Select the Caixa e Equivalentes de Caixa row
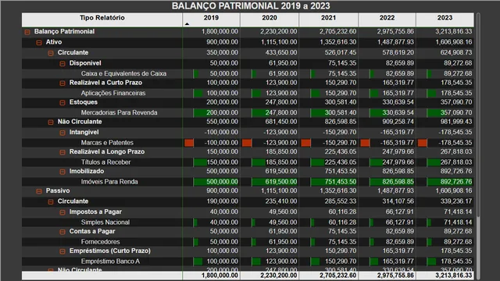Image resolution: width=500 pixels, height=281 pixels. (x=248, y=73)
